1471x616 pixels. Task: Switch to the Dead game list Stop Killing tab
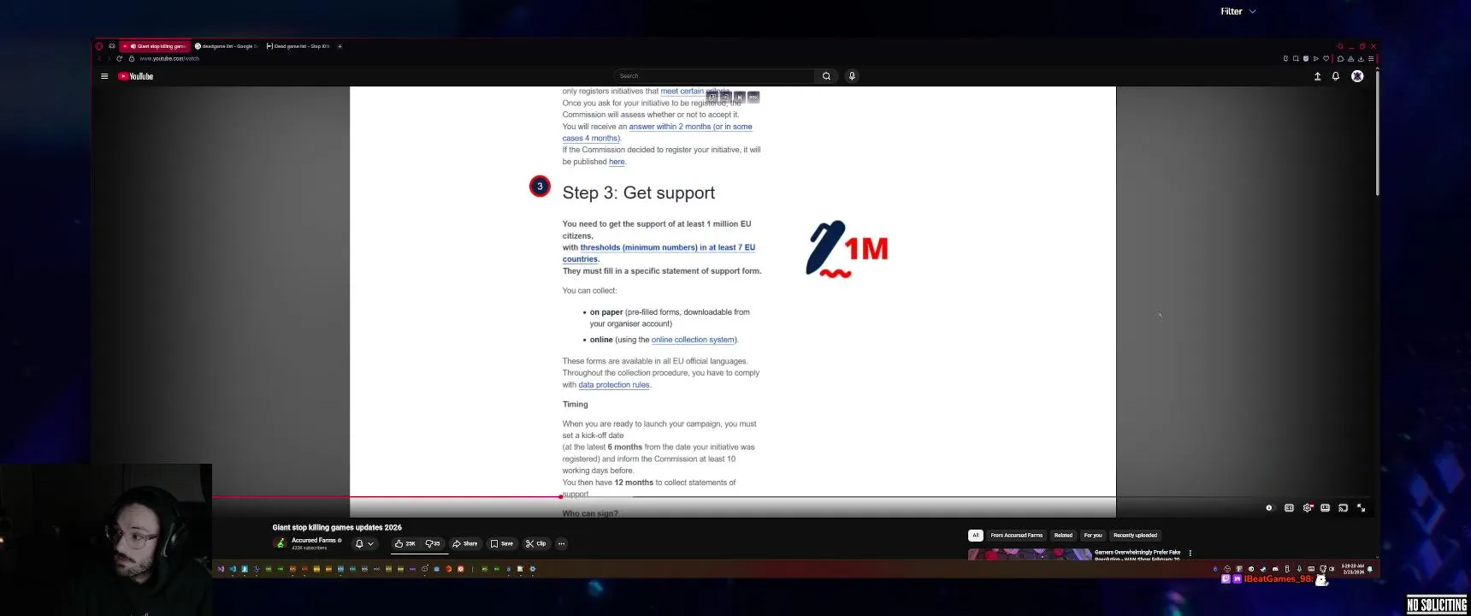tap(298, 46)
